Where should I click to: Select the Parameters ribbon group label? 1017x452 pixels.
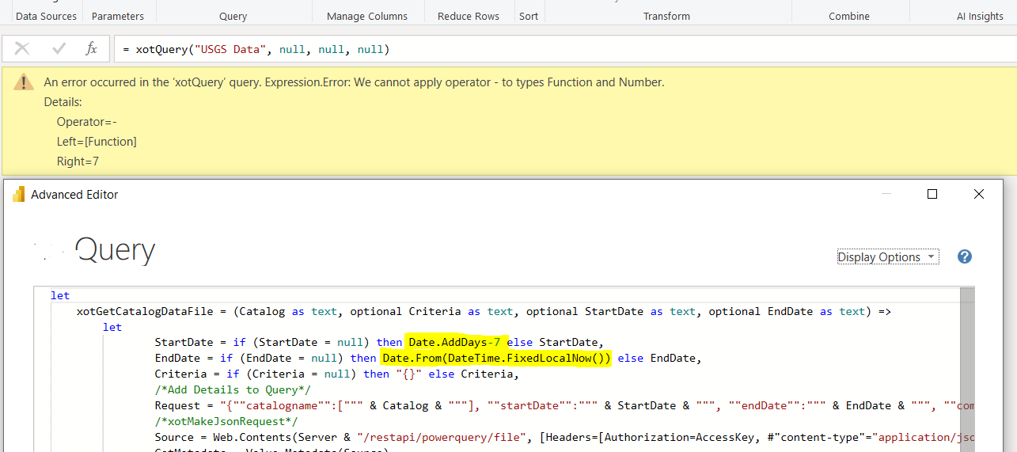(x=118, y=16)
